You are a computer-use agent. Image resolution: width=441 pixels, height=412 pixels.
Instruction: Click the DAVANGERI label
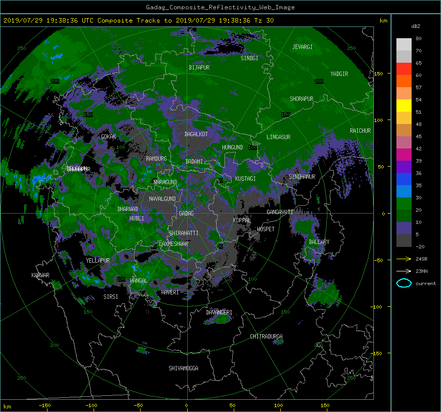tap(219, 313)
